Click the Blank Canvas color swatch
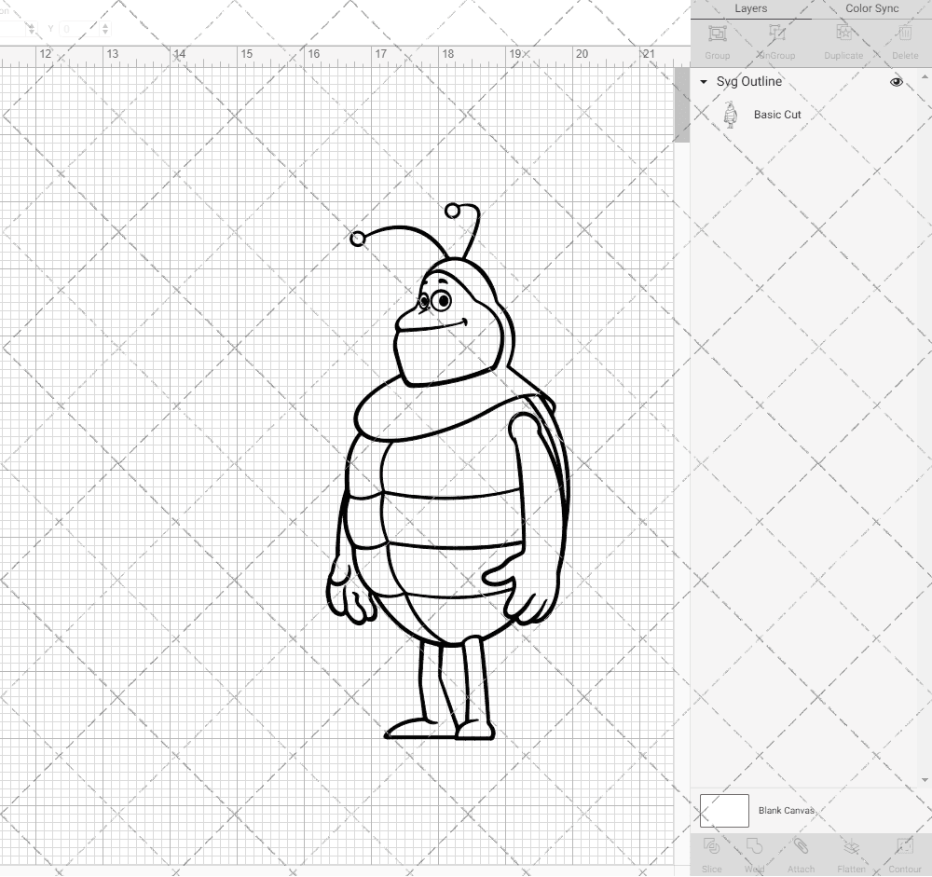This screenshot has height=877, width=932. 724,811
